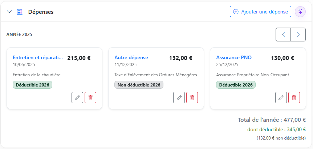Delete the Assurance PNO expense

[294, 98]
